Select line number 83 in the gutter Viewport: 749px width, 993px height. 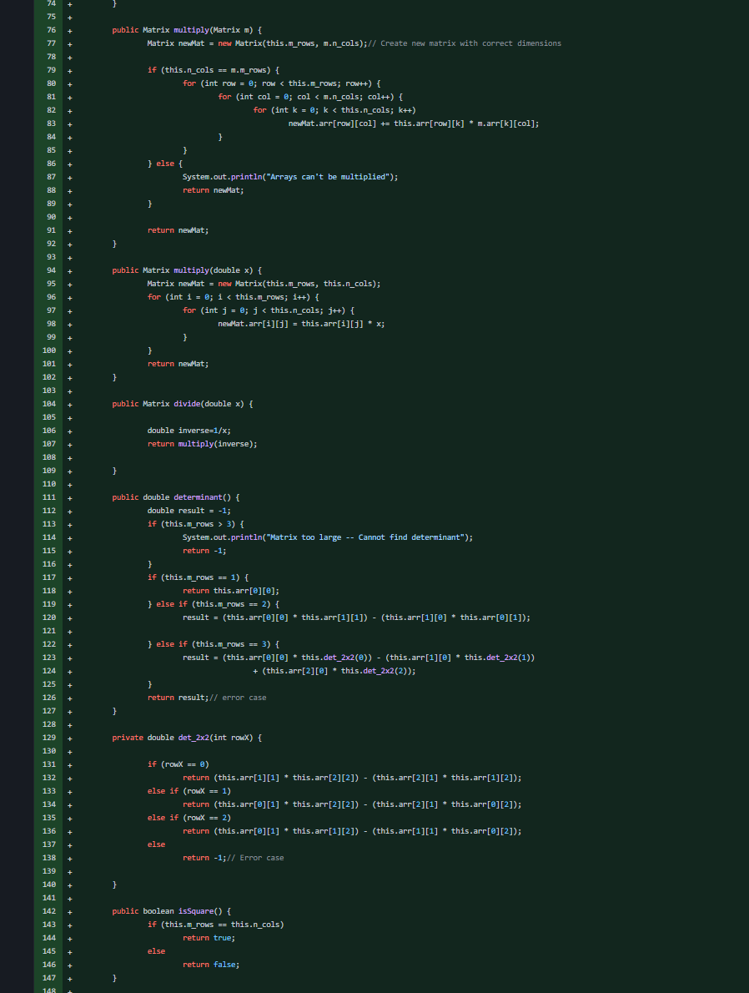51,123
